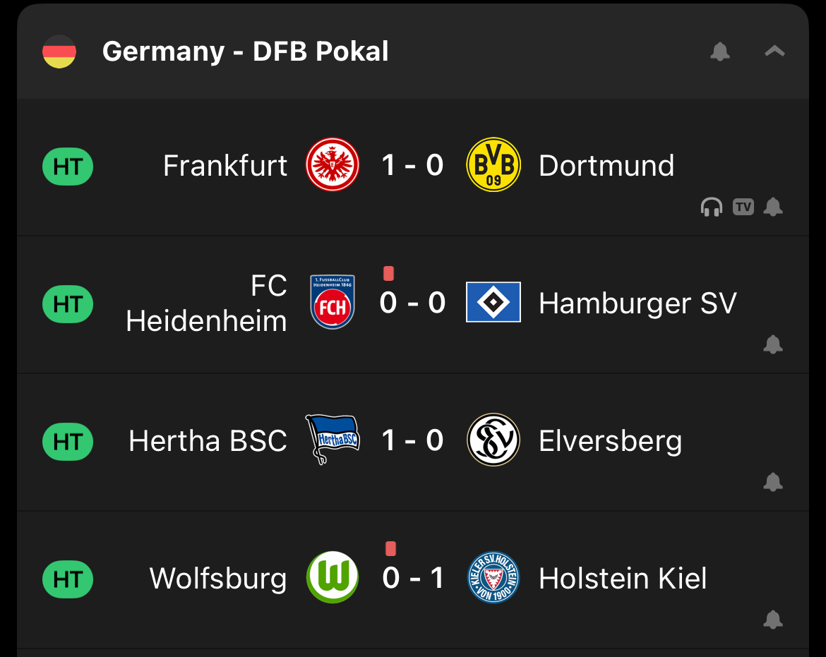Click the German flag icon
Viewport: 826px width, 657px height.
pos(59,52)
